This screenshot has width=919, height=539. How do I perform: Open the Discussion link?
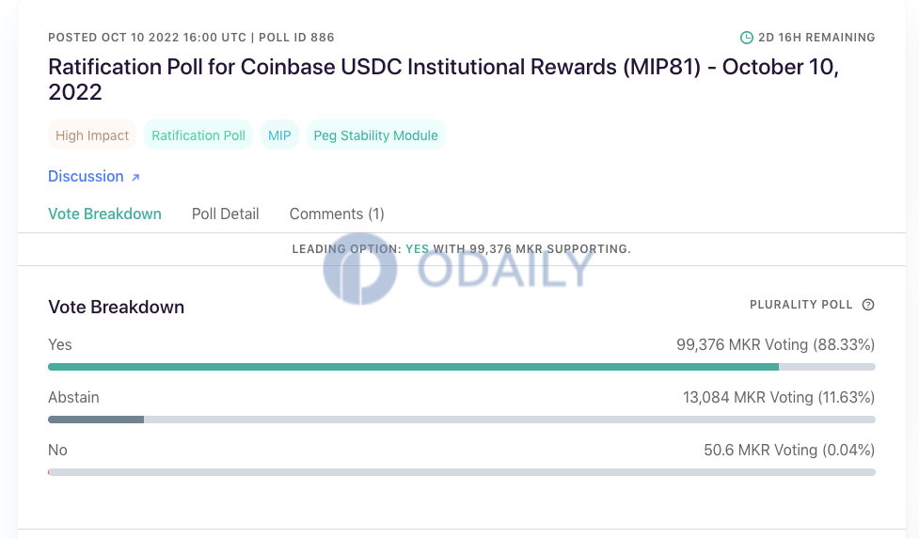point(87,176)
